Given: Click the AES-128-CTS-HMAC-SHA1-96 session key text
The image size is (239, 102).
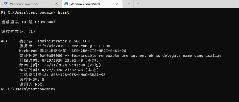Looking at the screenshot, I should (x=78, y=75).
